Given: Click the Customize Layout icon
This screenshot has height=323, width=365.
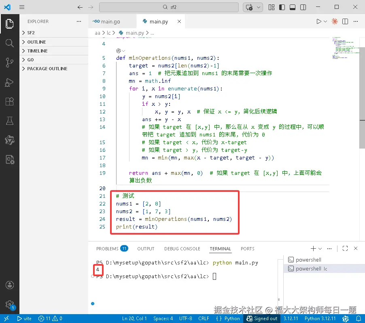Looking at the screenshot, I should [x=272, y=7].
